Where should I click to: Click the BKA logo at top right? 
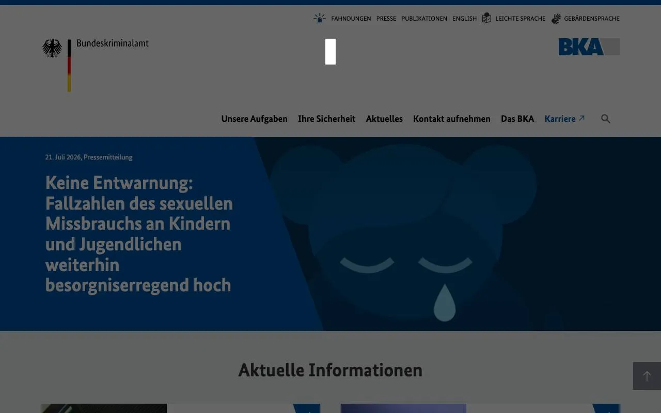589,46
